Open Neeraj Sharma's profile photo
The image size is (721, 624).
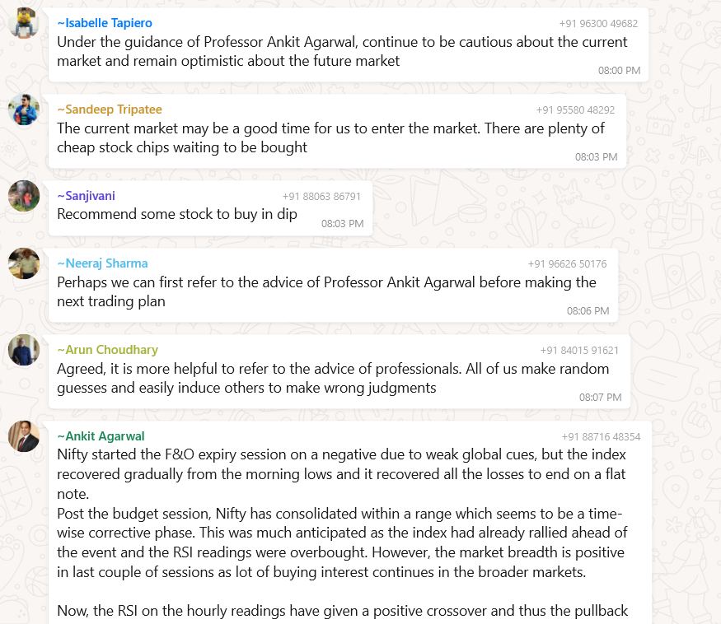tap(24, 263)
